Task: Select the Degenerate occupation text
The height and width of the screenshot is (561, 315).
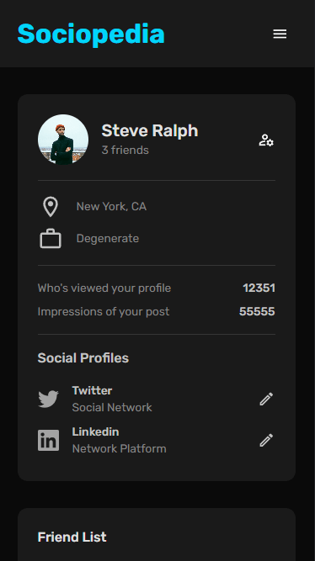Action: [x=108, y=238]
